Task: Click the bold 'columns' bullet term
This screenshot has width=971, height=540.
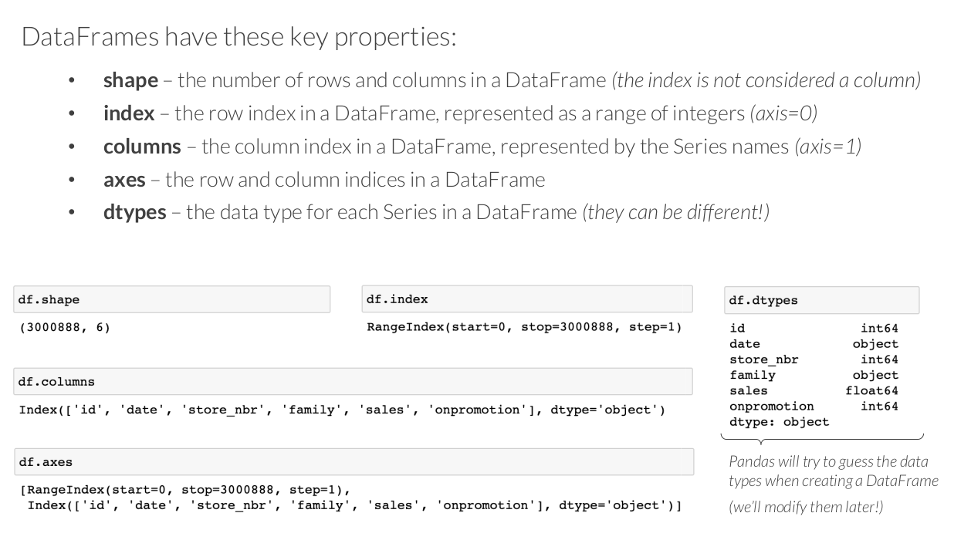Action: (142, 147)
